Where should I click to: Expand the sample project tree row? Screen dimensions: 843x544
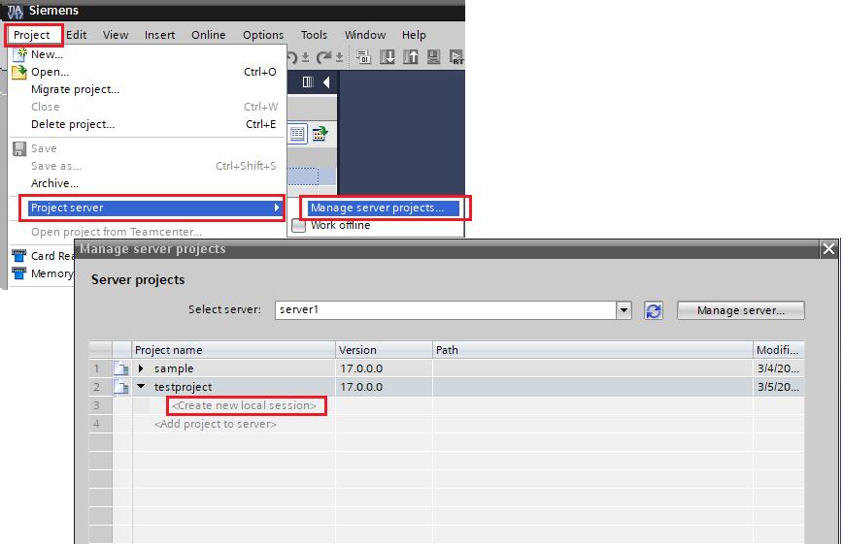click(x=141, y=368)
